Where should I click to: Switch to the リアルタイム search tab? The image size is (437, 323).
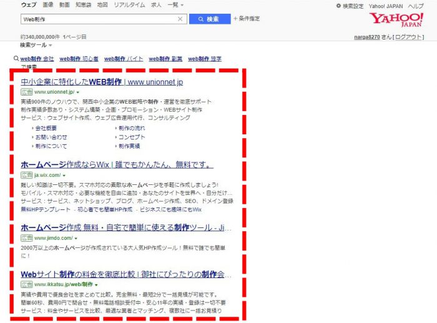click(x=129, y=5)
